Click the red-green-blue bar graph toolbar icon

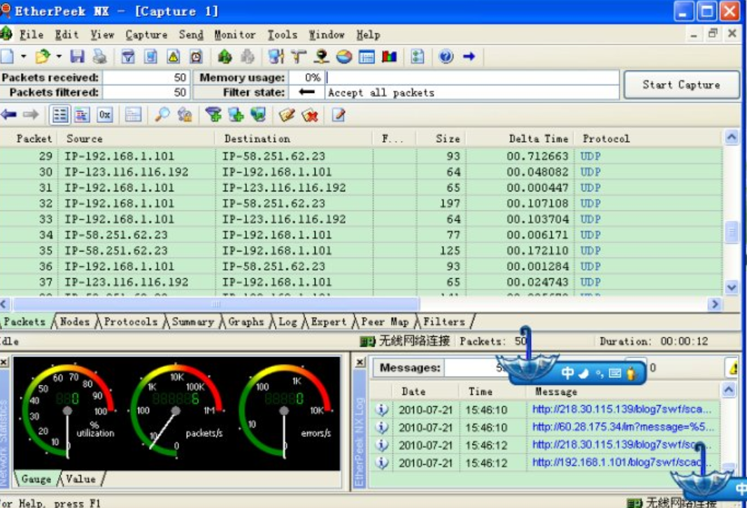pos(390,57)
